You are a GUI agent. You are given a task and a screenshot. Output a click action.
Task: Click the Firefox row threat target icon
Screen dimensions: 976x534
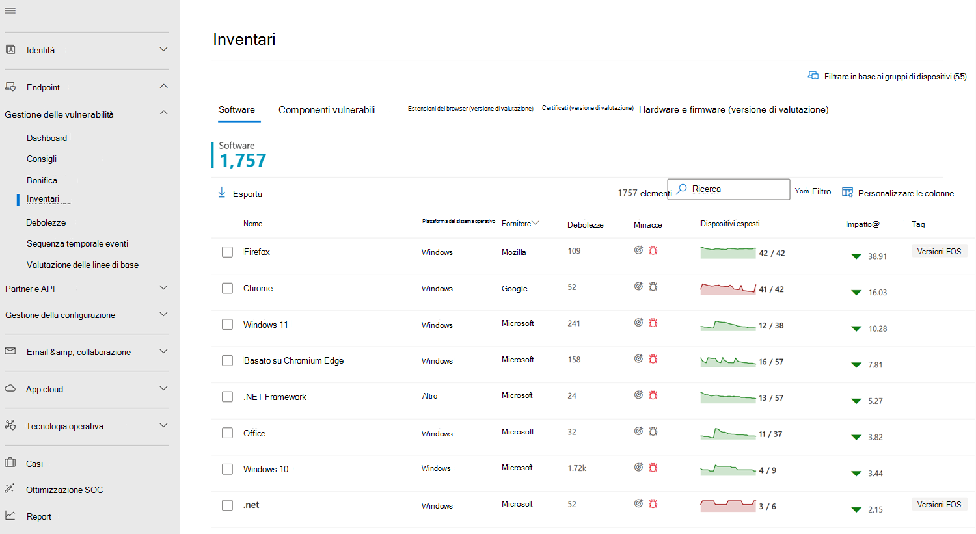pyautogui.click(x=638, y=250)
